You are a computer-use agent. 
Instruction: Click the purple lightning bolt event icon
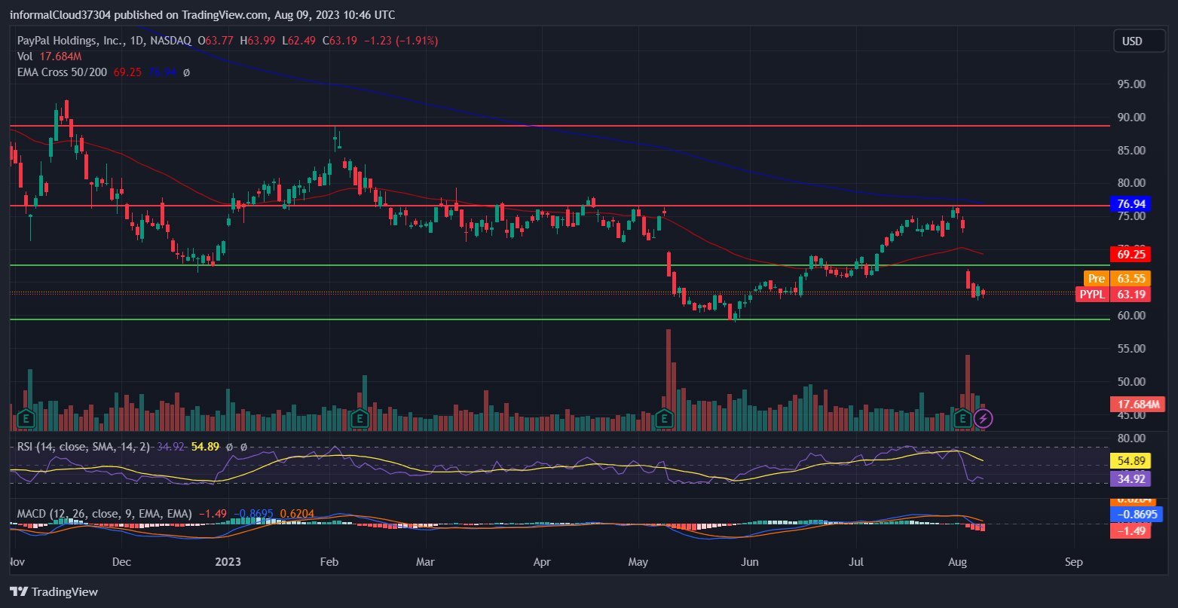click(983, 418)
